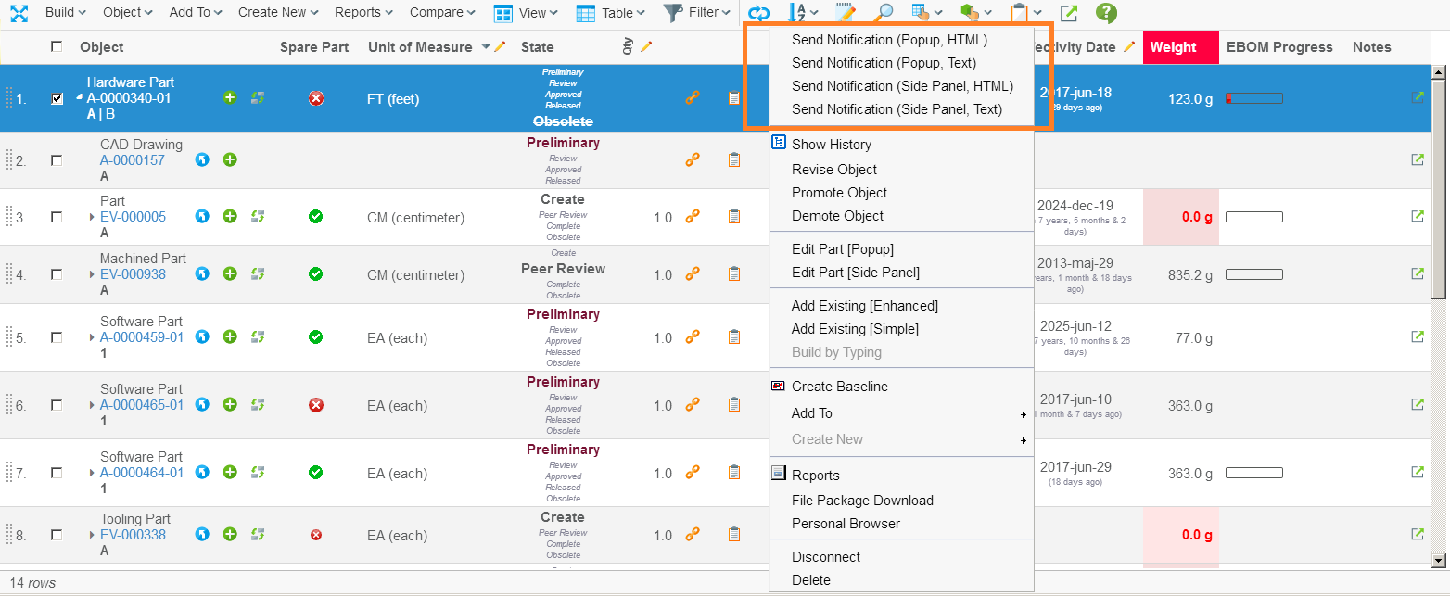Choose Promote Object from context menu
This screenshot has height=596, width=1450.
(839, 193)
